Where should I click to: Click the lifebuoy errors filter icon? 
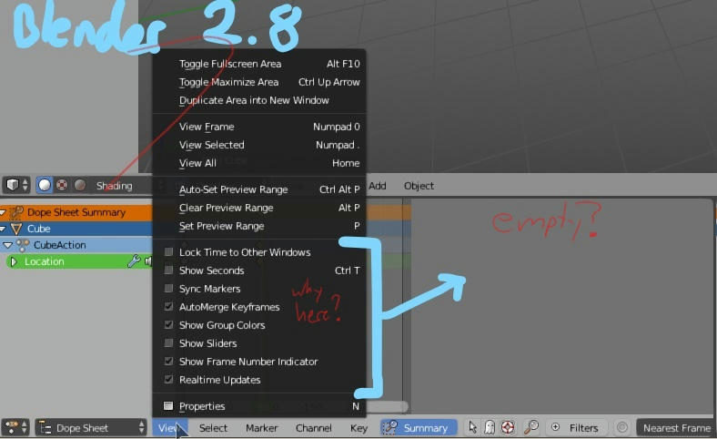(x=508, y=427)
